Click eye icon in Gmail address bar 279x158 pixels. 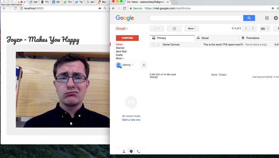(x=273, y=8)
